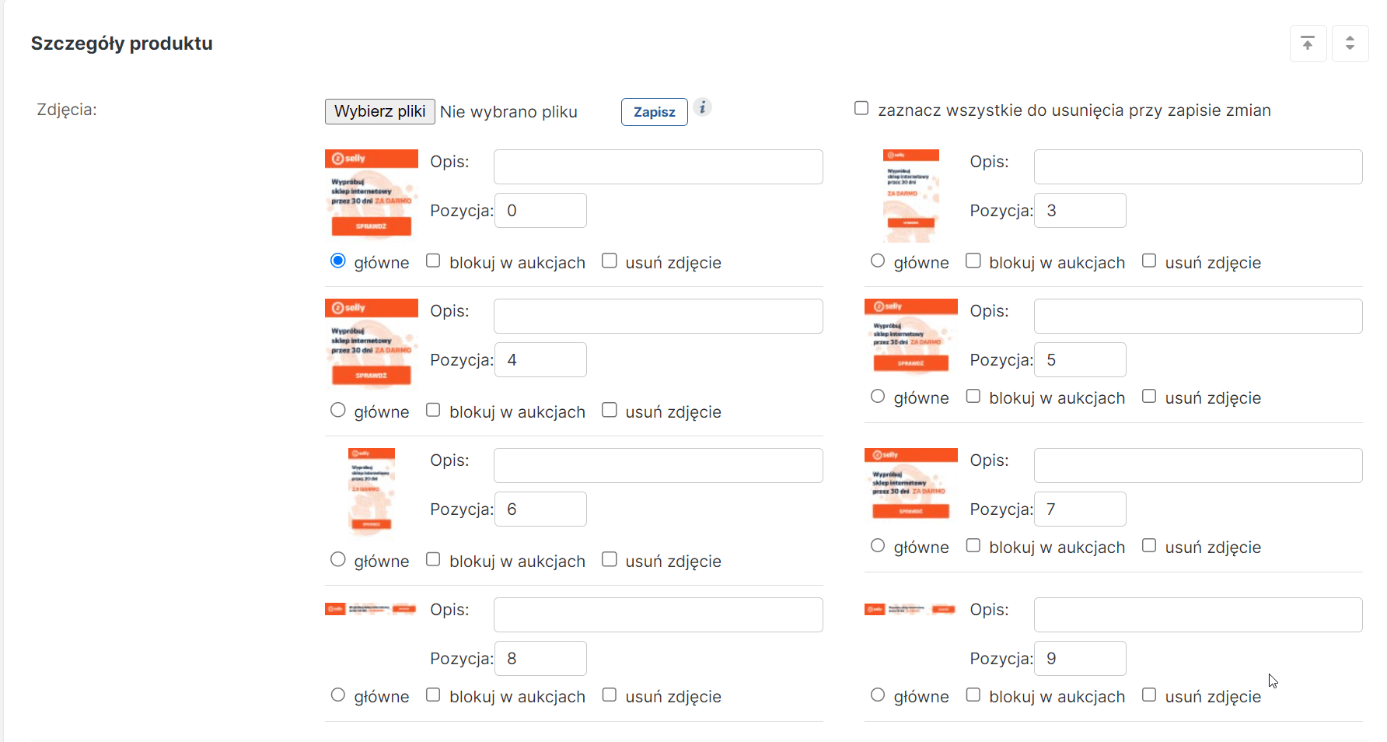Click the position 3 photo thumbnail

pyautogui.click(x=910, y=195)
